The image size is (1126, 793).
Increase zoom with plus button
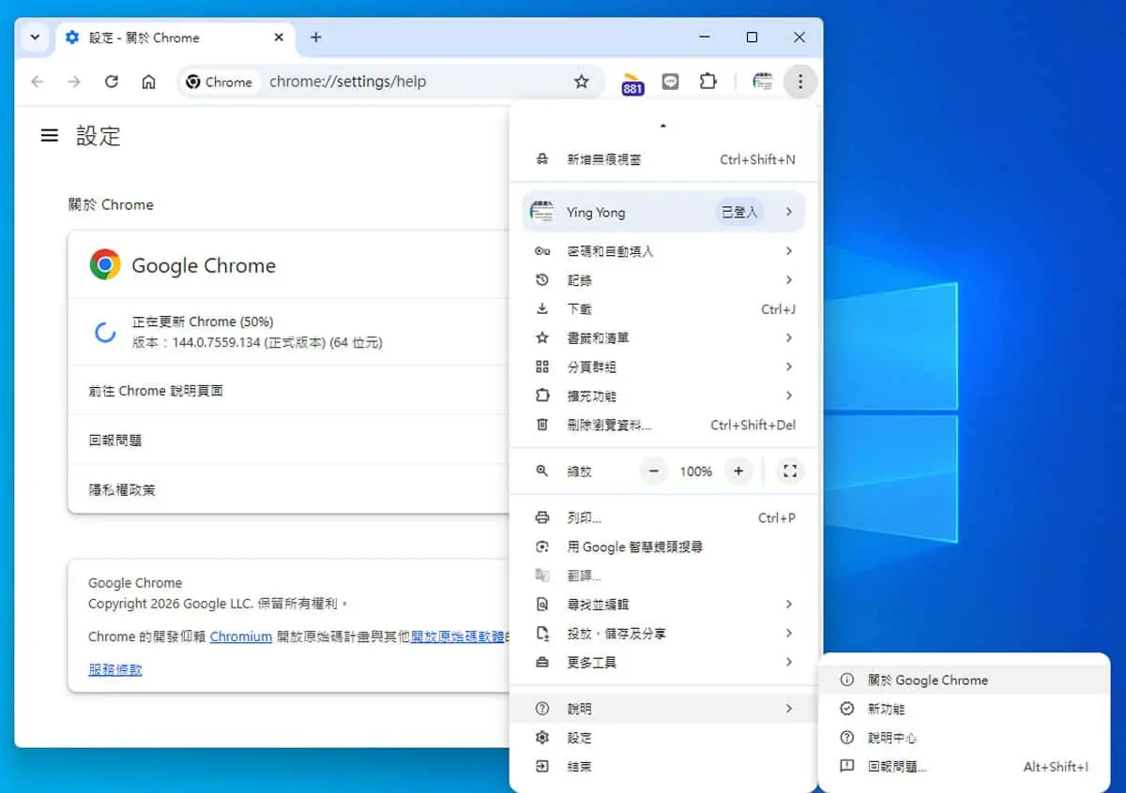738,471
